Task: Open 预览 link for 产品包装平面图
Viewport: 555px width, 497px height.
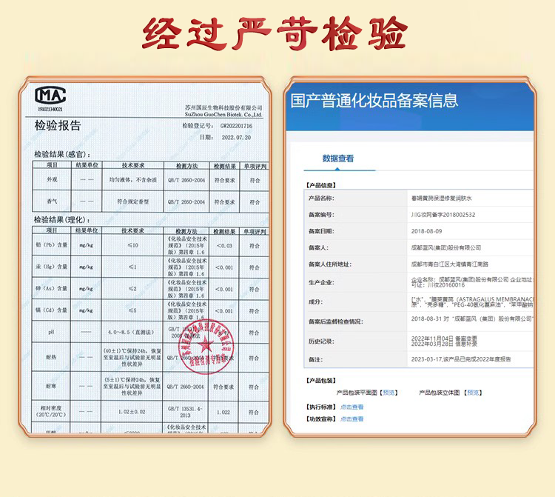Action: pyautogui.click(x=388, y=393)
